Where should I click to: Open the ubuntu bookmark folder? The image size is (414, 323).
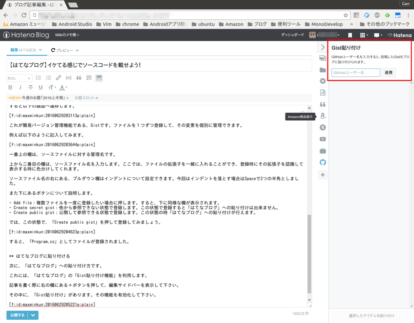pyautogui.click(x=203, y=24)
